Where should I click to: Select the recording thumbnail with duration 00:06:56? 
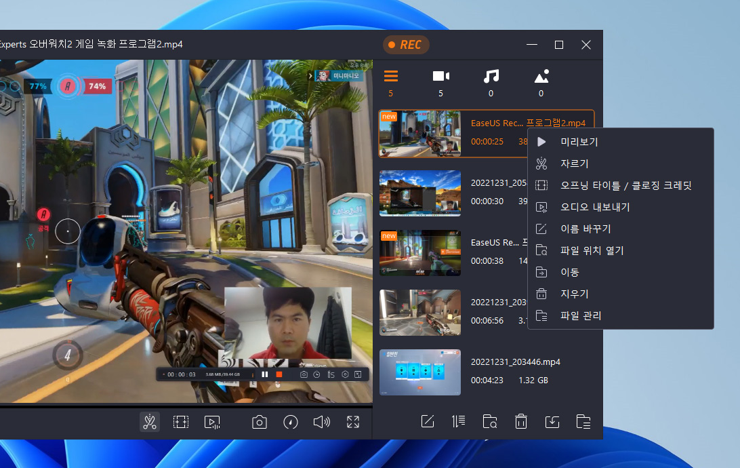coord(420,312)
